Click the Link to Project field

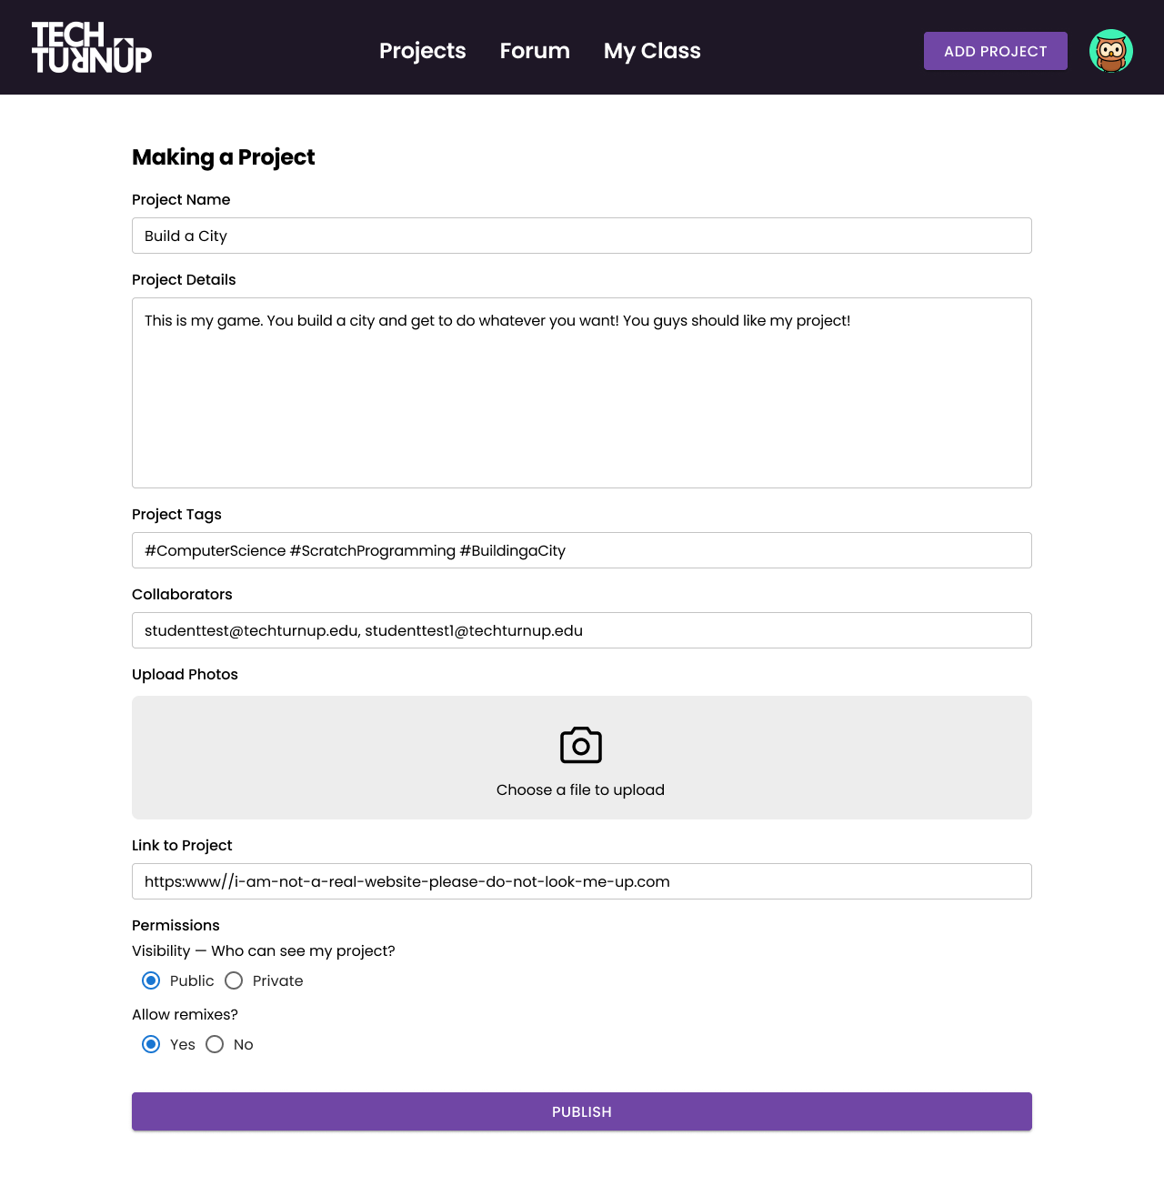click(x=582, y=881)
